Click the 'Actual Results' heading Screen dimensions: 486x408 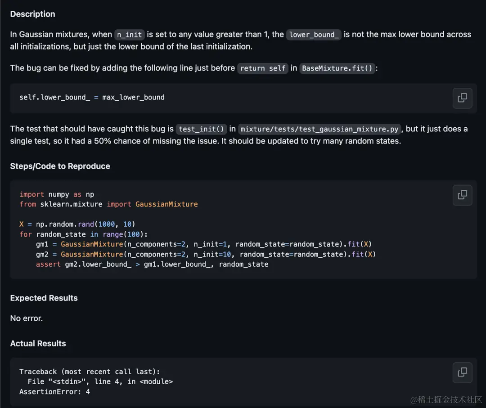pyautogui.click(x=38, y=344)
